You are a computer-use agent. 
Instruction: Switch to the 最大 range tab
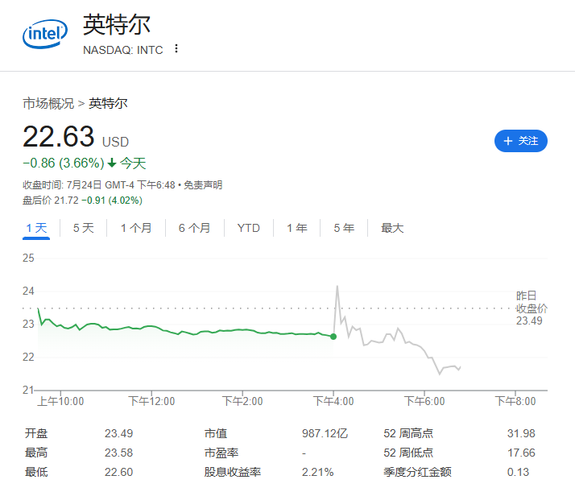click(392, 228)
